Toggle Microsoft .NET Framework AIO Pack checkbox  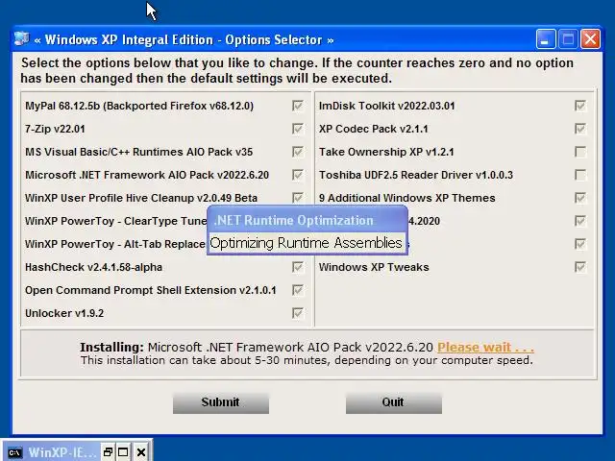point(298,175)
